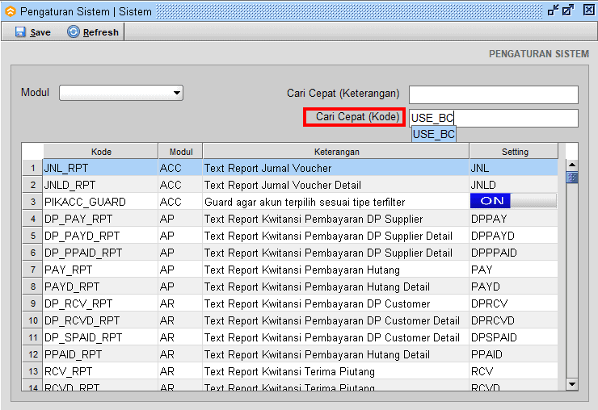
Task: Click the JNLD setting cell
Action: [513, 185]
